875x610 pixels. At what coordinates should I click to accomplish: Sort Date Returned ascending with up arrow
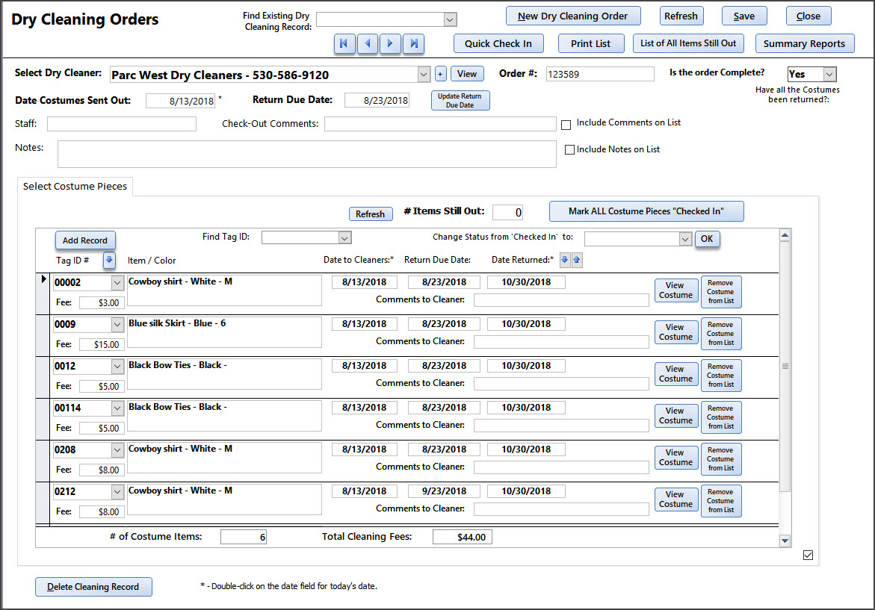pos(576,260)
